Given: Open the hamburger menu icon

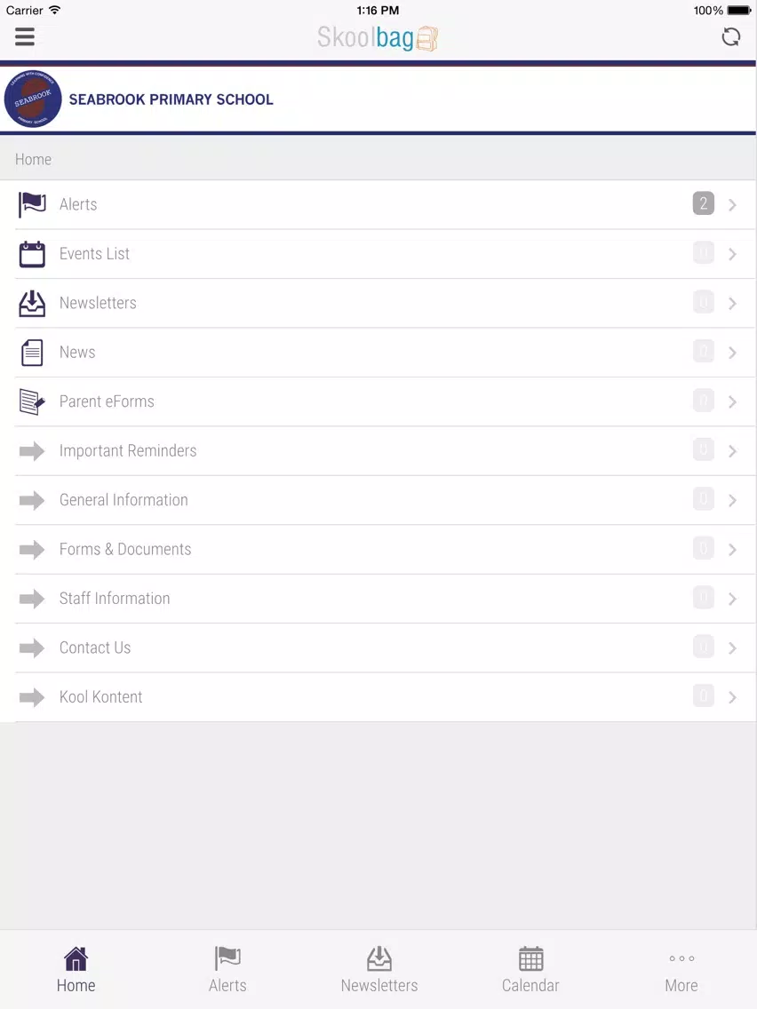Looking at the screenshot, I should click(25, 36).
